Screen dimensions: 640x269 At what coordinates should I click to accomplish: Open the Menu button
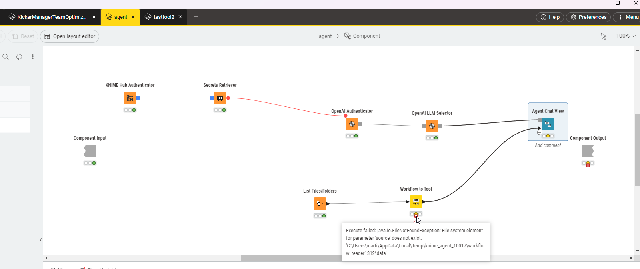click(x=628, y=17)
